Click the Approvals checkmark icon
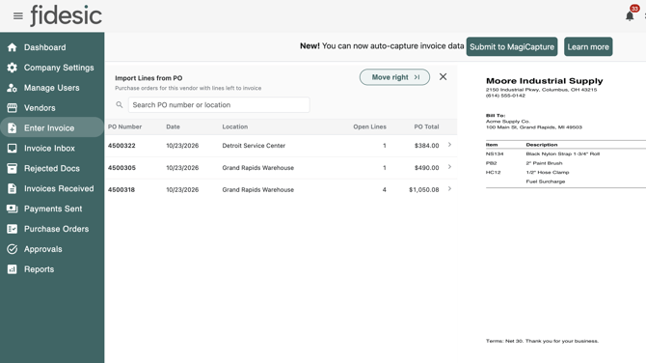 tap(12, 249)
